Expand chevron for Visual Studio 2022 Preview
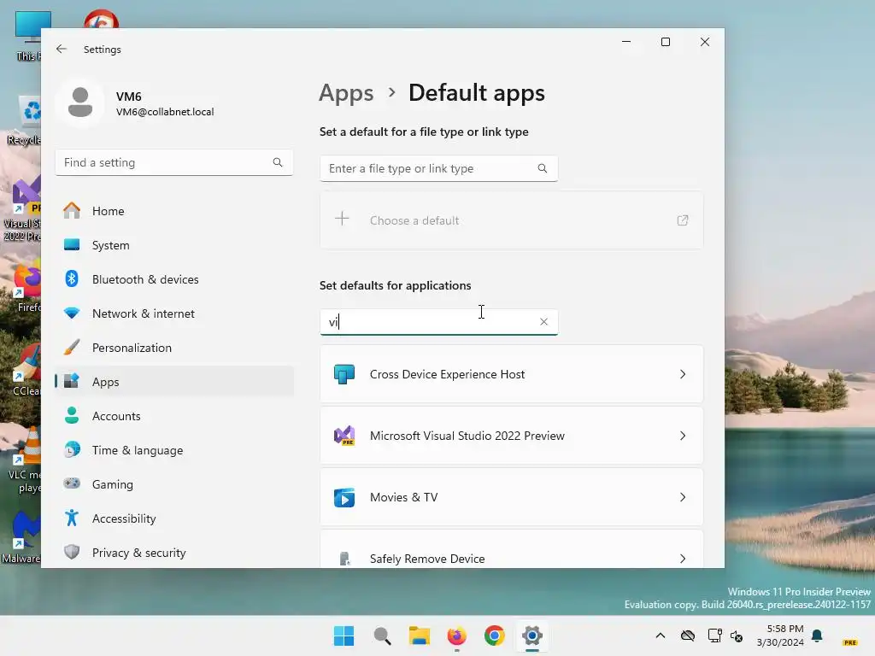The width and height of the screenshot is (875, 656). coord(683,436)
